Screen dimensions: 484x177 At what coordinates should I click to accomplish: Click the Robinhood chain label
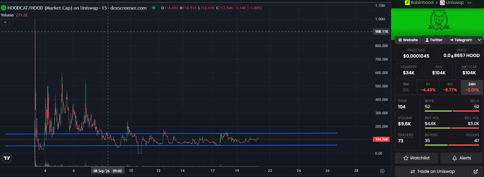click(x=421, y=2)
